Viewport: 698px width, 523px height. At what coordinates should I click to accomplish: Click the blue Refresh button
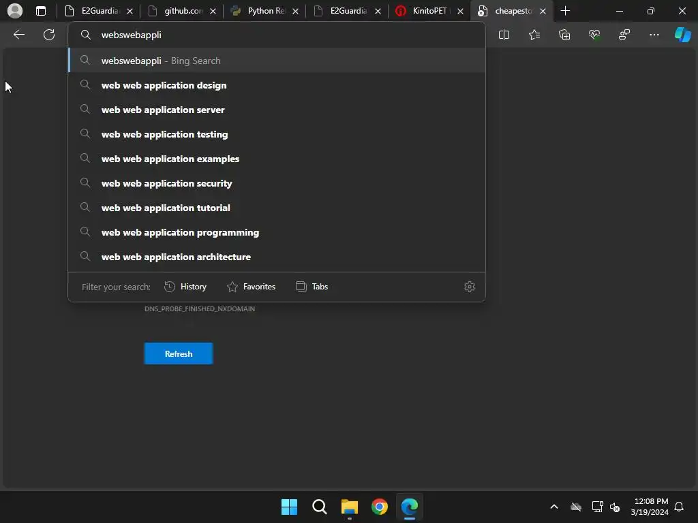pyautogui.click(x=179, y=353)
